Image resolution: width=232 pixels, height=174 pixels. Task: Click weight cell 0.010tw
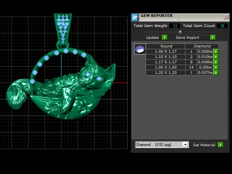205,57
